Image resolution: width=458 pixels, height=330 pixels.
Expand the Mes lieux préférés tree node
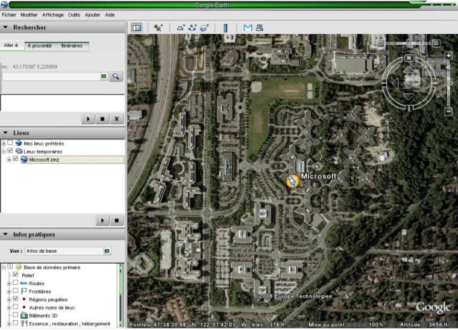4,144
